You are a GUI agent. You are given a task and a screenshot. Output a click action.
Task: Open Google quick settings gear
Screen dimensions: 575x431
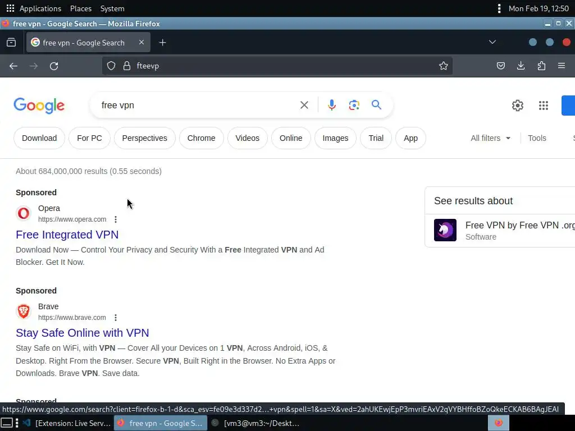[x=517, y=106]
